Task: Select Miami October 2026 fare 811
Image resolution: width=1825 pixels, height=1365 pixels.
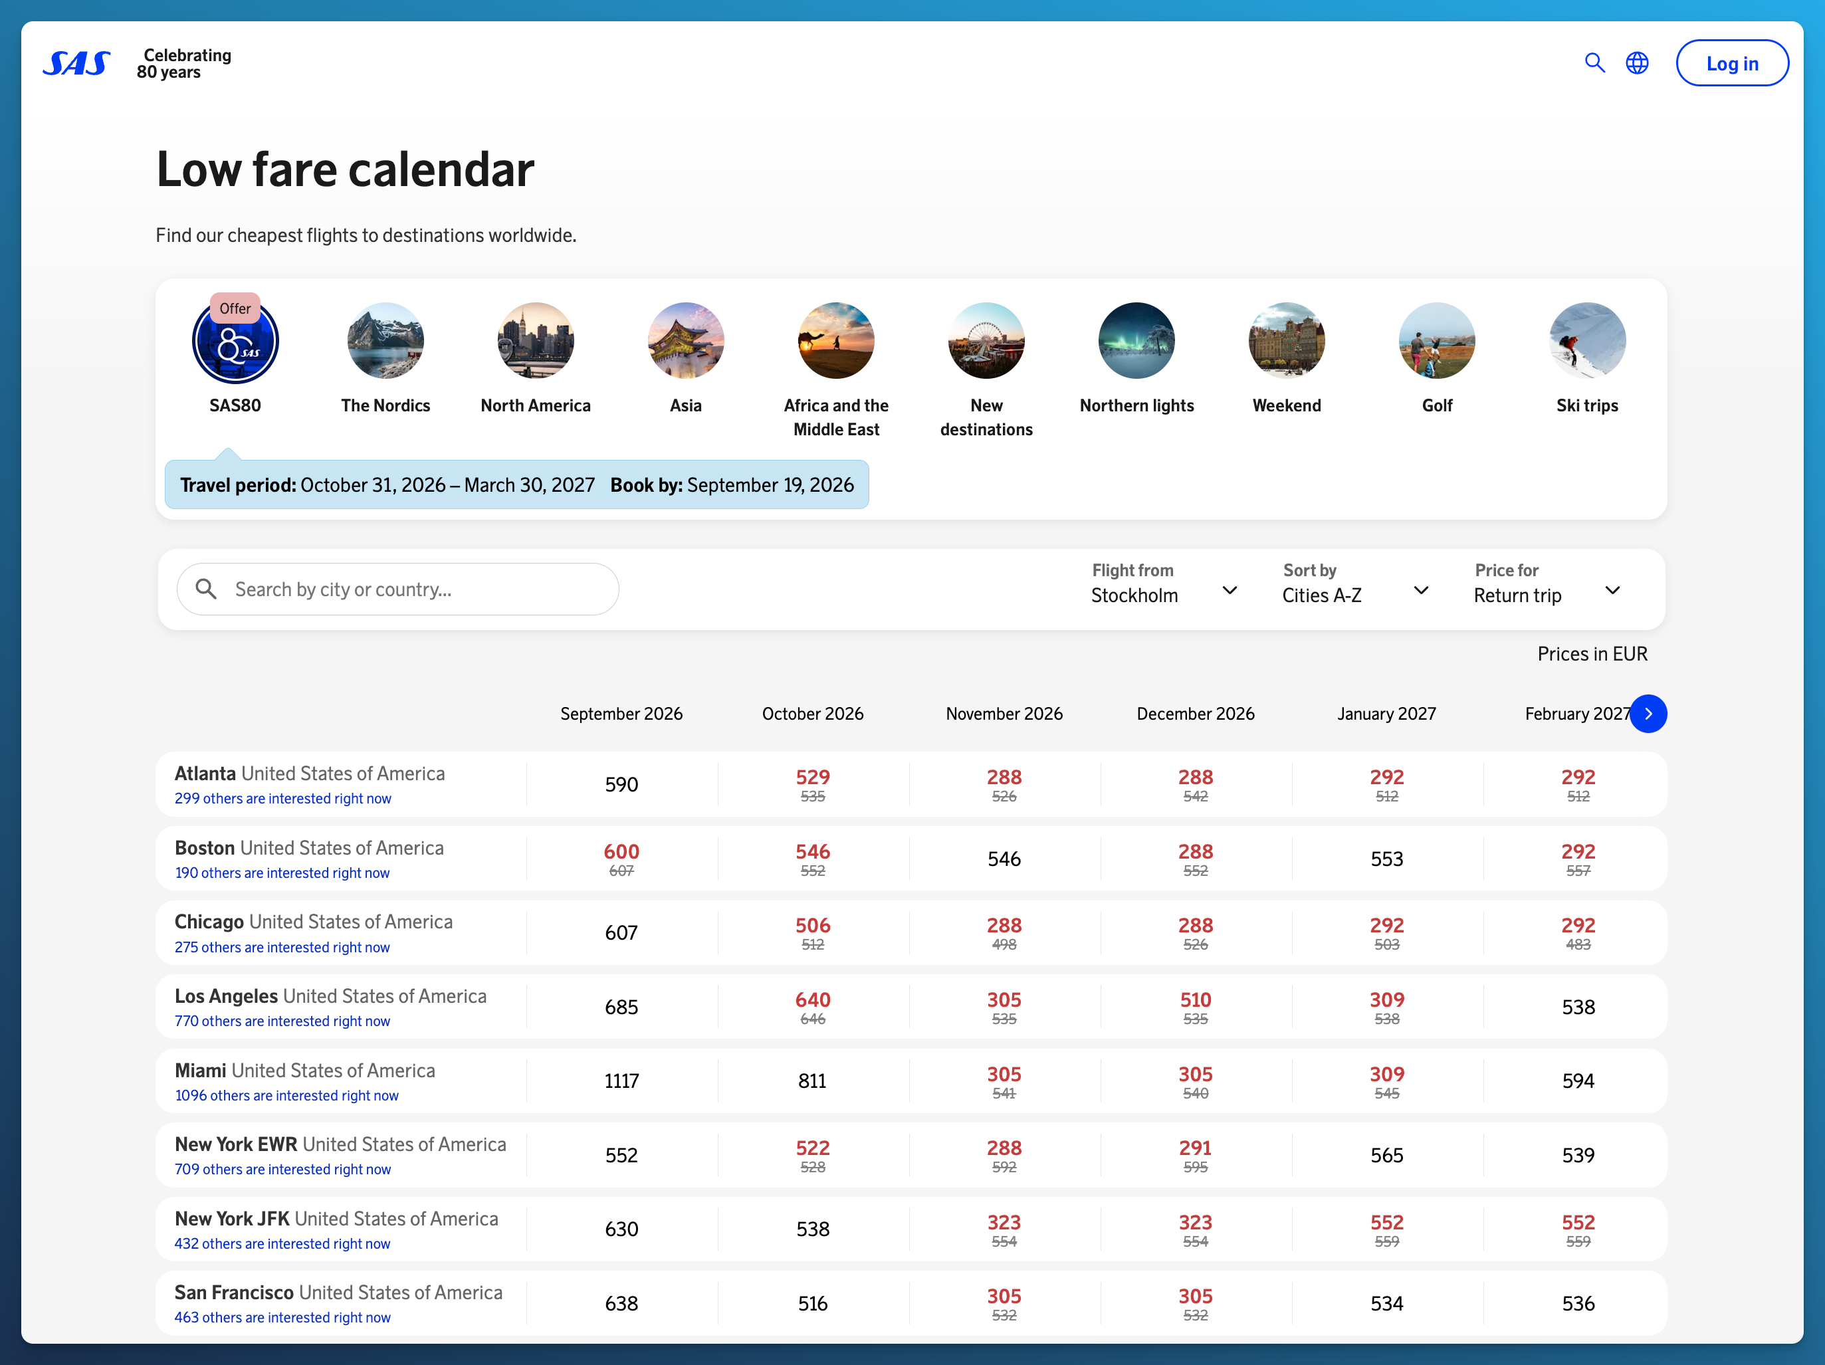Action: point(813,1081)
